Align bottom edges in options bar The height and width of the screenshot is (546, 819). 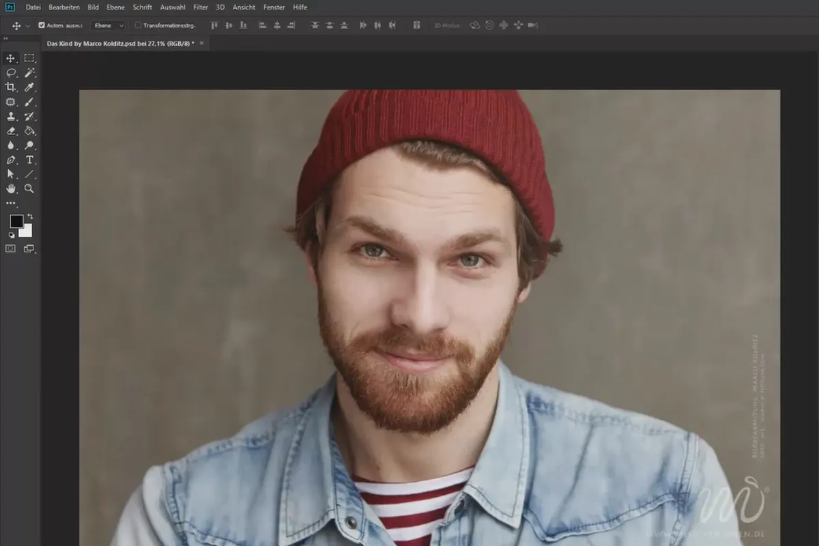tap(242, 25)
